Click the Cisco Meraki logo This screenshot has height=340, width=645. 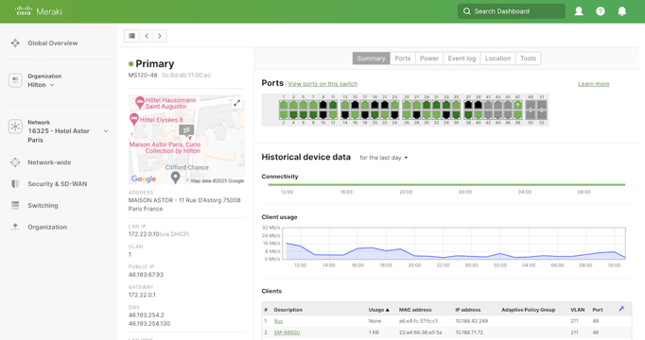point(38,11)
